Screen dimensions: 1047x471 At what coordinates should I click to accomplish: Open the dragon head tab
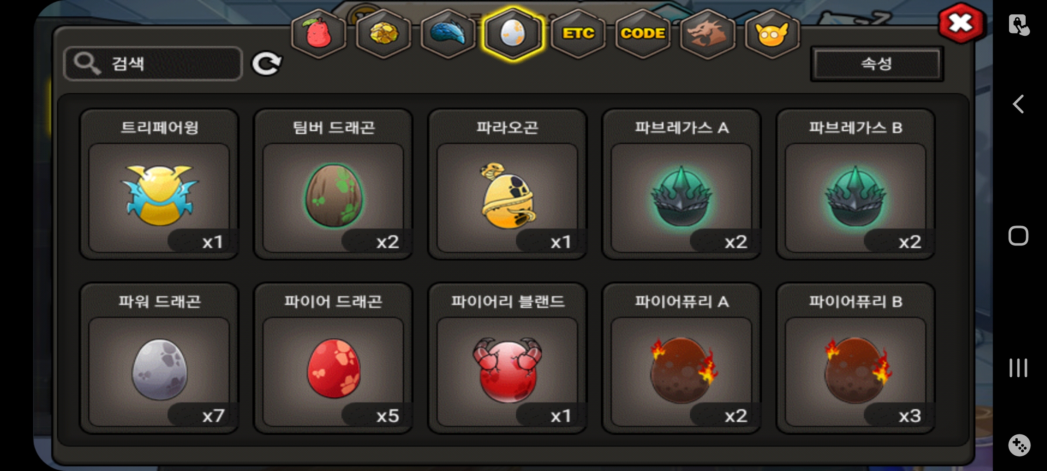pyautogui.click(x=707, y=34)
